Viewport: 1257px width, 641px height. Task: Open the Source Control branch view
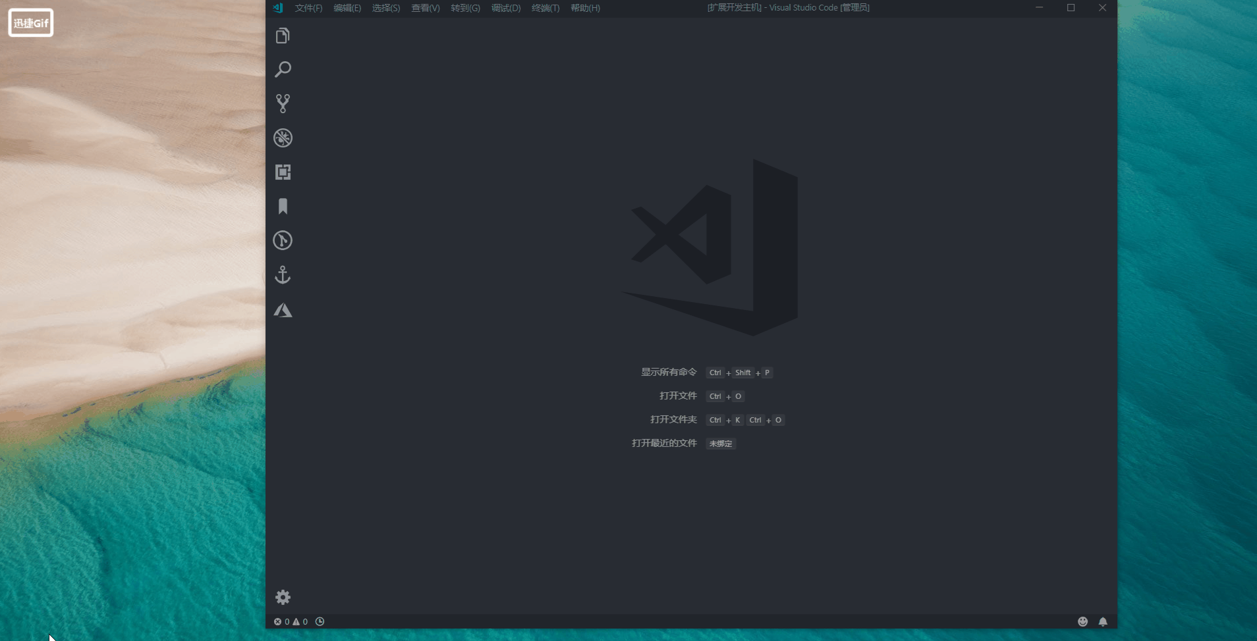coord(283,103)
